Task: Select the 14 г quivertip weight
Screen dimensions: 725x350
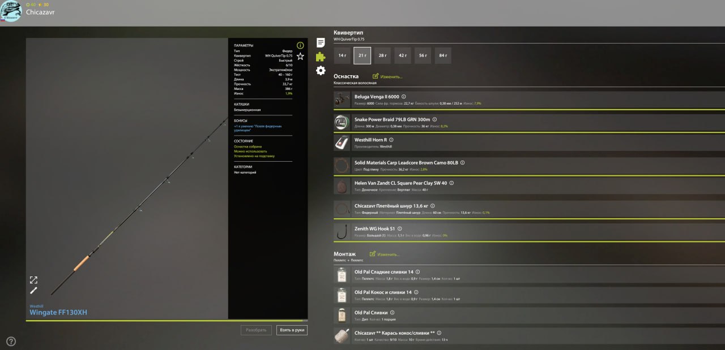Action: [x=342, y=55]
